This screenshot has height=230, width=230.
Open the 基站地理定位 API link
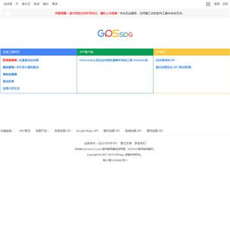(174, 67)
